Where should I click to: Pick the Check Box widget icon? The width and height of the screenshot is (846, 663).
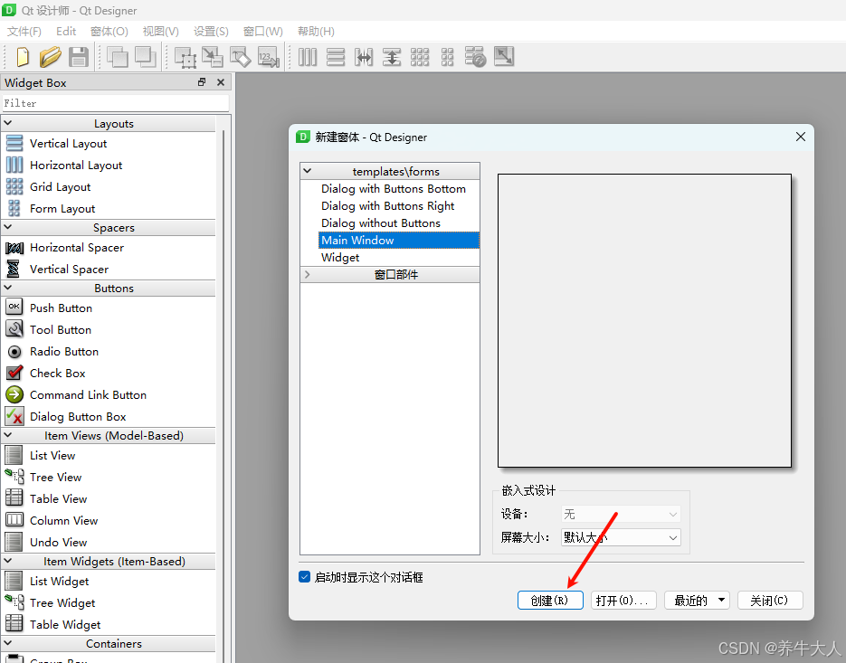[14, 373]
